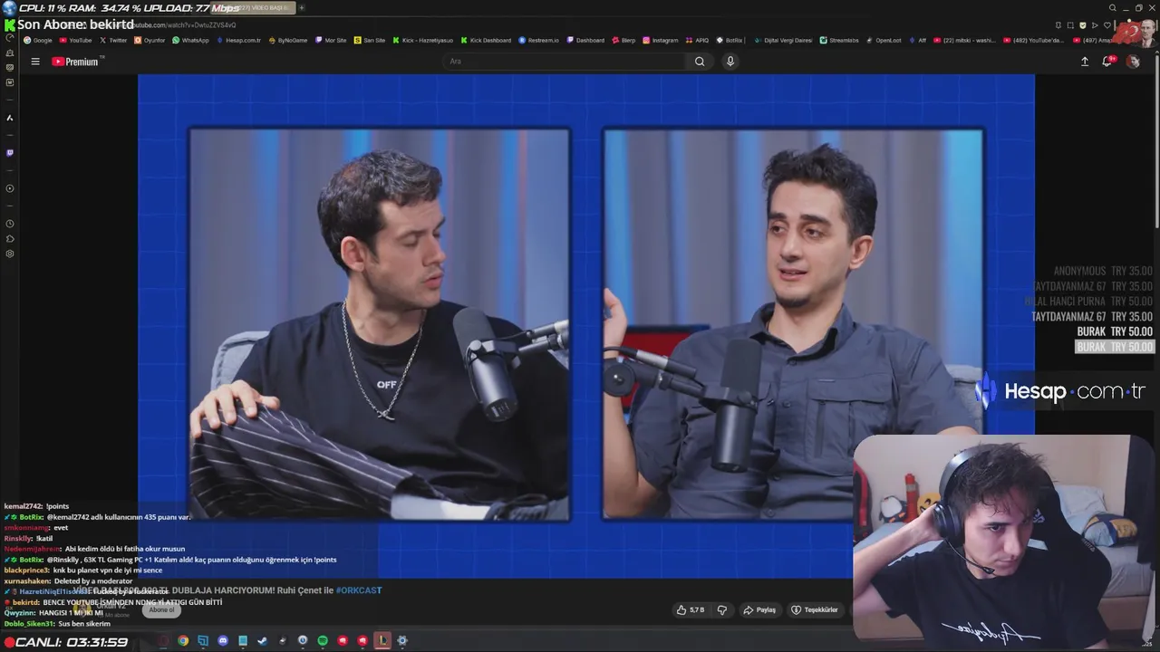Screen dimensions: 1160x652
Task: Click the browser tab search magnifier icon
Action: (x=1113, y=8)
